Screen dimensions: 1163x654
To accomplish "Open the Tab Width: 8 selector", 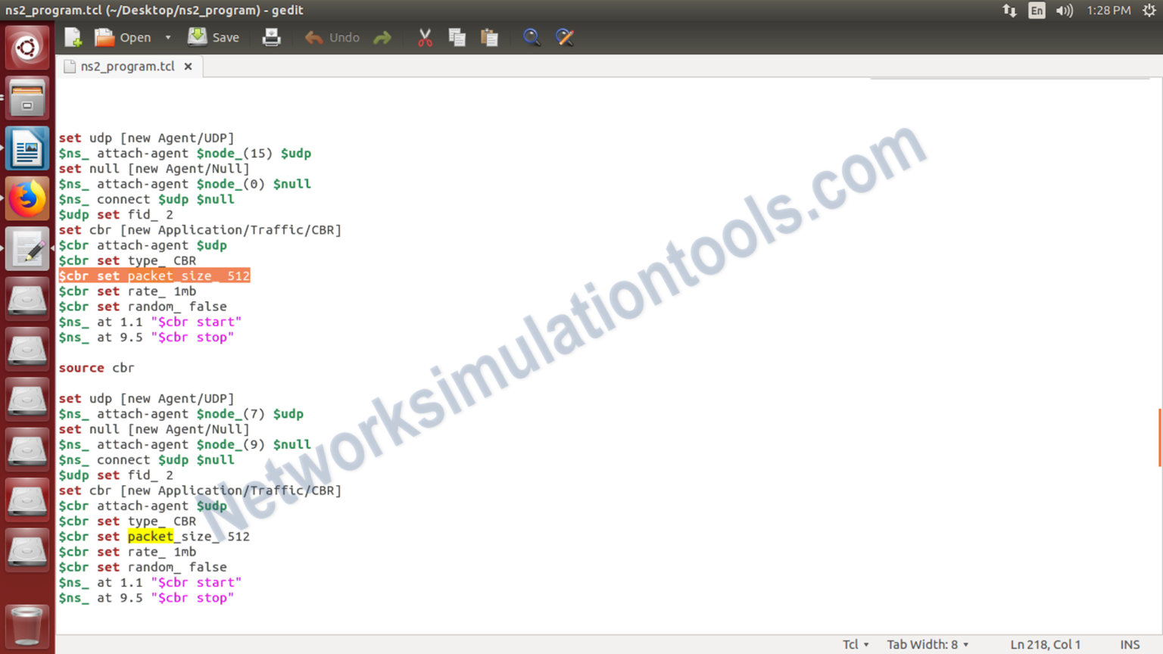I will (x=925, y=644).
